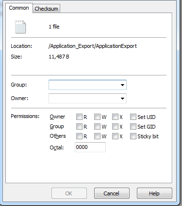This screenshot has width=182, height=206.
Task: Check Others execute permission box
Action: (x=115, y=136)
